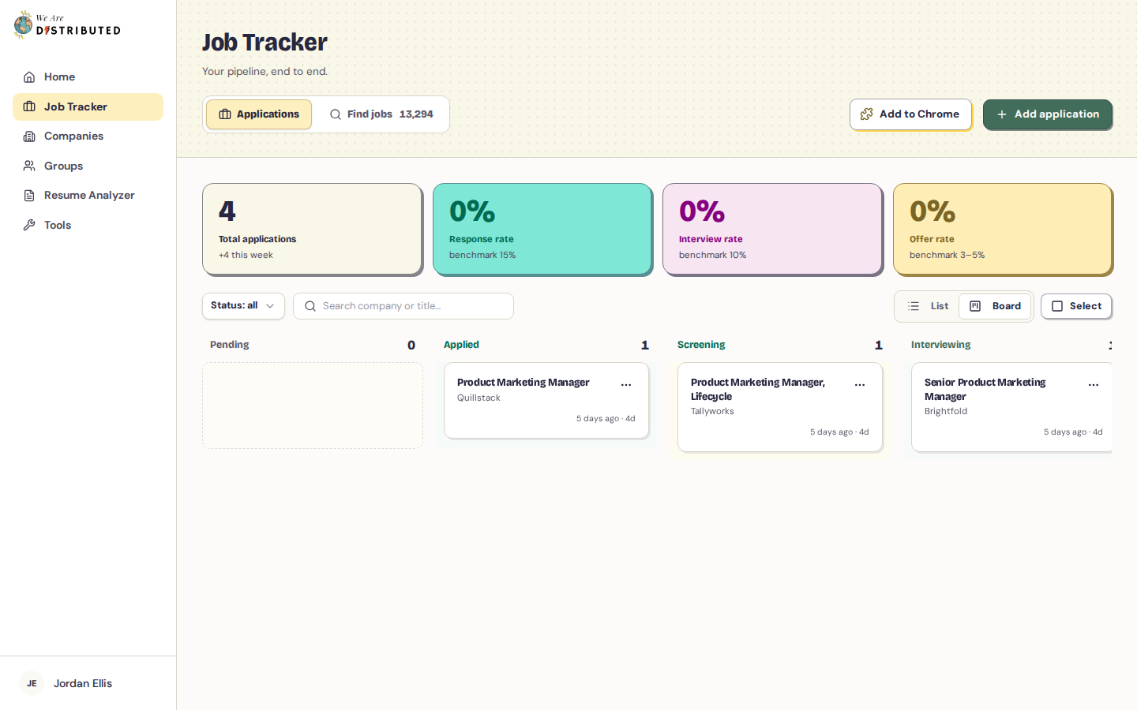Image resolution: width=1137 pixels, height=710 pixels.
Task: Open the Status: all dropdown
Action: click(243, 306)
